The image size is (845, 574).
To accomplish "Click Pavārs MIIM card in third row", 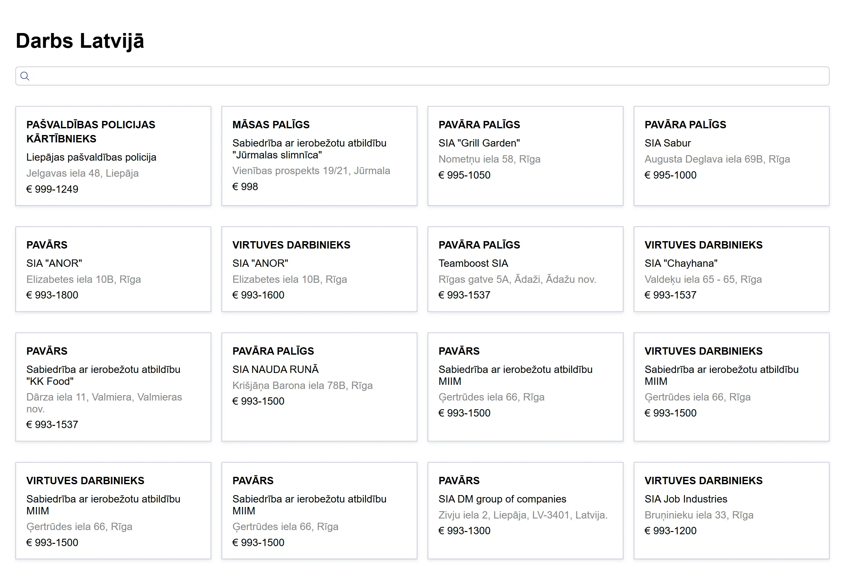I will pyautogui.click(x=525, y=387).
